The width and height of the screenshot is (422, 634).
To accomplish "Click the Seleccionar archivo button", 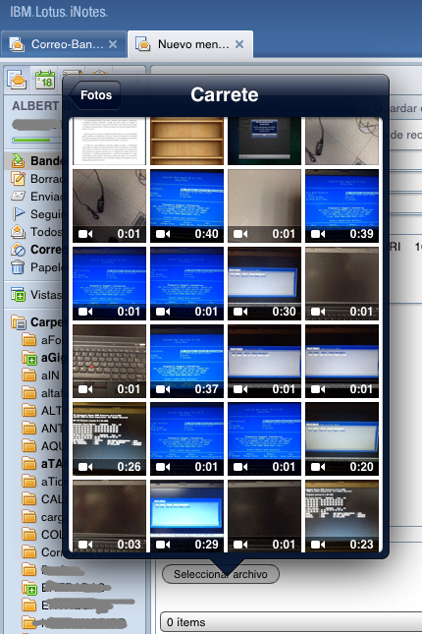I will [221, 574].
